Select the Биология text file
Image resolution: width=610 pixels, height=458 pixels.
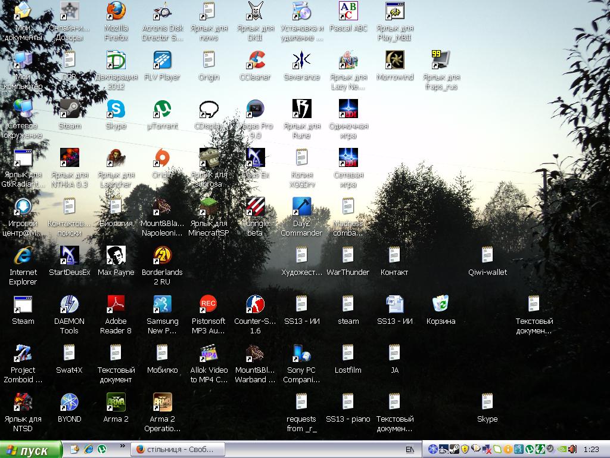click(x=116, y=212)
